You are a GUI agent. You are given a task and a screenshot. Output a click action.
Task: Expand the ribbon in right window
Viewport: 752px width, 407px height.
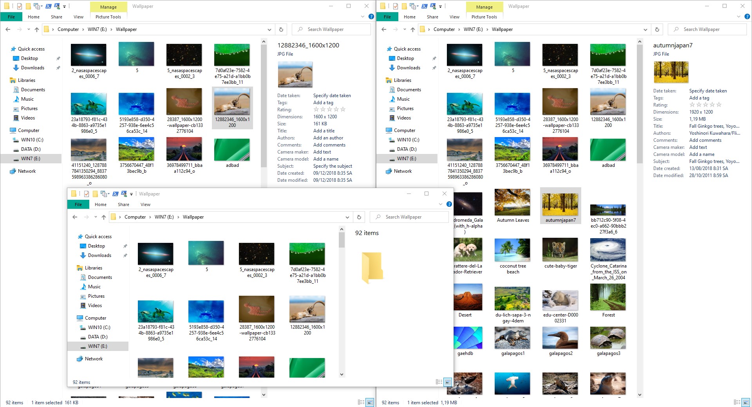(739, 16)
